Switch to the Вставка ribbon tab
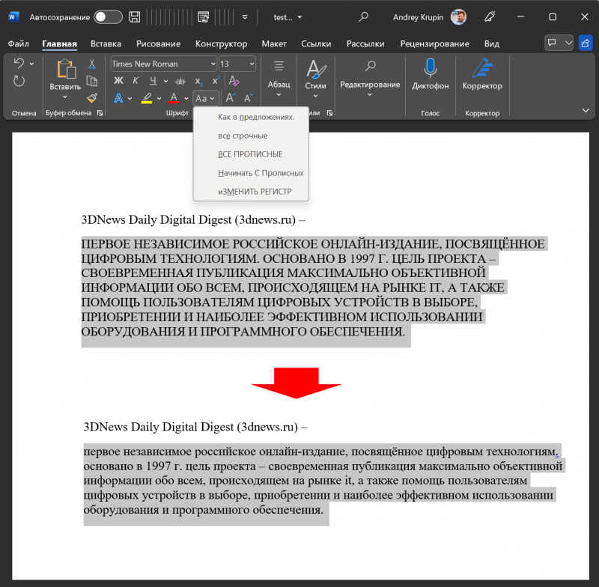599x587 pixels. [x=106, y=44]
